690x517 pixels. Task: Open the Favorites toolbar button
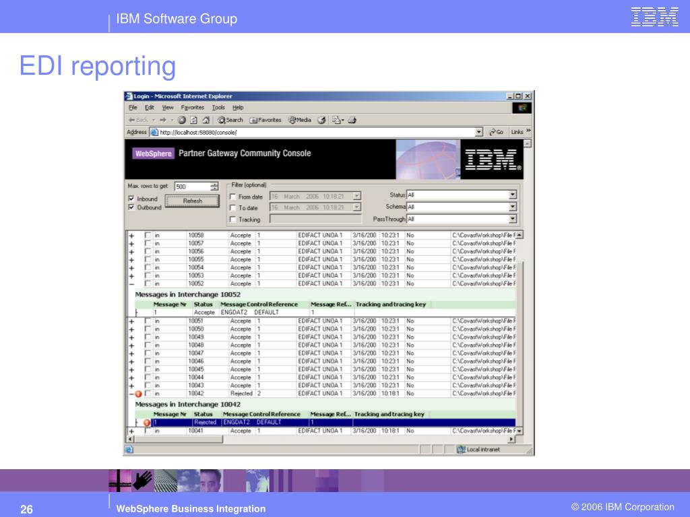265,120
